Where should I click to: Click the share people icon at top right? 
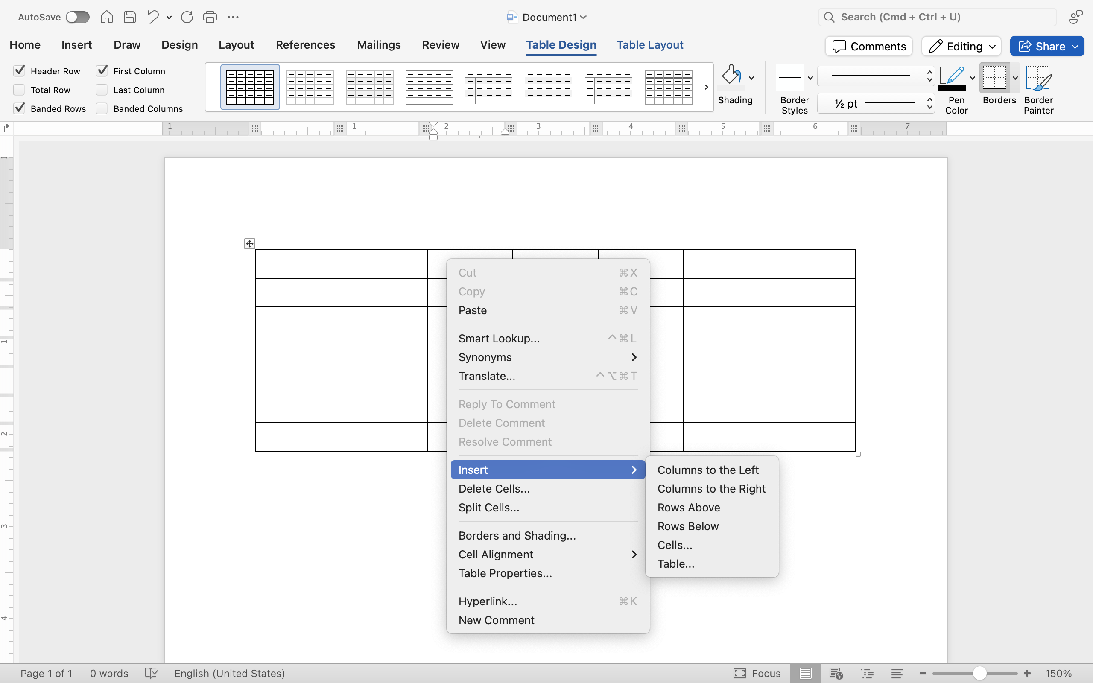pos(1076,17)
